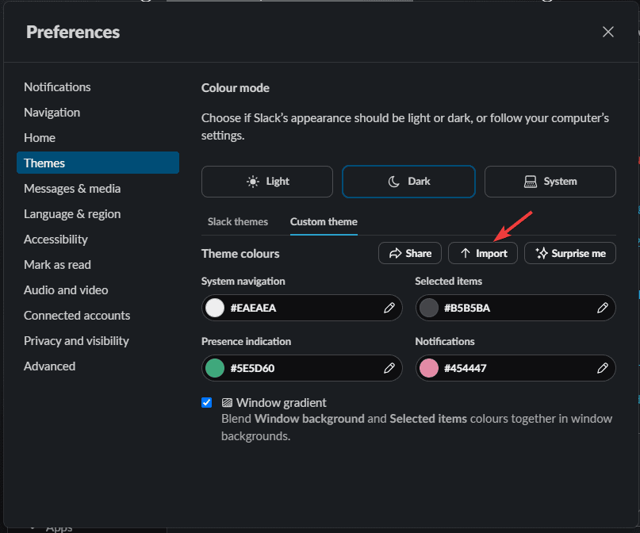640x533 pixels.
Task: Click the pink Notifications colour swatch
Action: click(429, 368)
